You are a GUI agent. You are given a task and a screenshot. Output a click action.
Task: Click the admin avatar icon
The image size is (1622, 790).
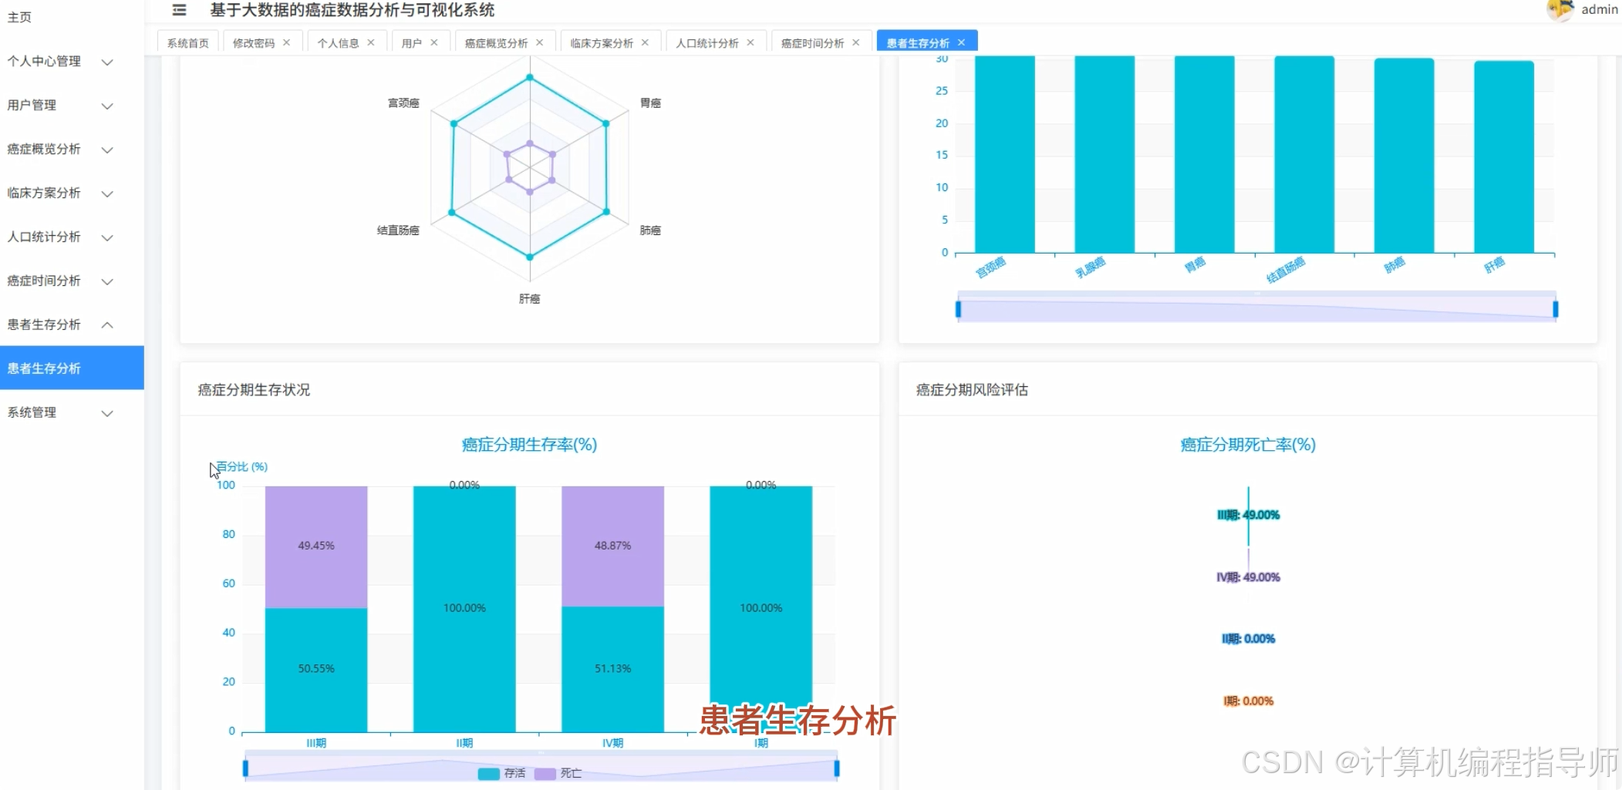tap(1560, 10)
